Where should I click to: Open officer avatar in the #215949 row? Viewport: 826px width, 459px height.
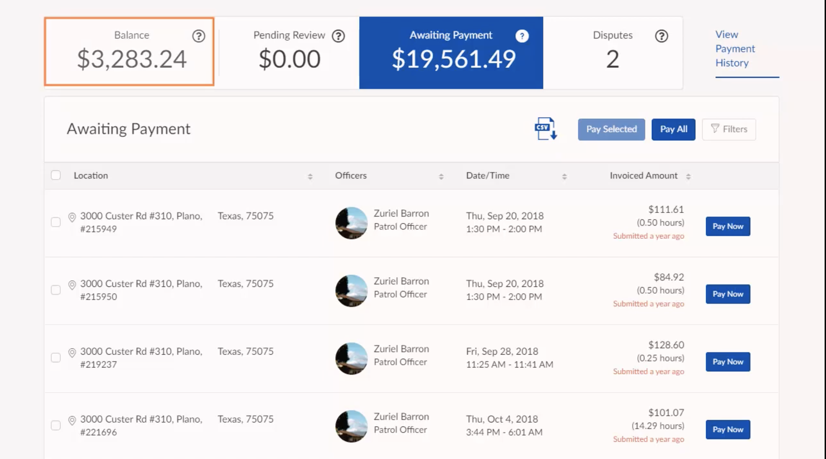pos(351,223)
